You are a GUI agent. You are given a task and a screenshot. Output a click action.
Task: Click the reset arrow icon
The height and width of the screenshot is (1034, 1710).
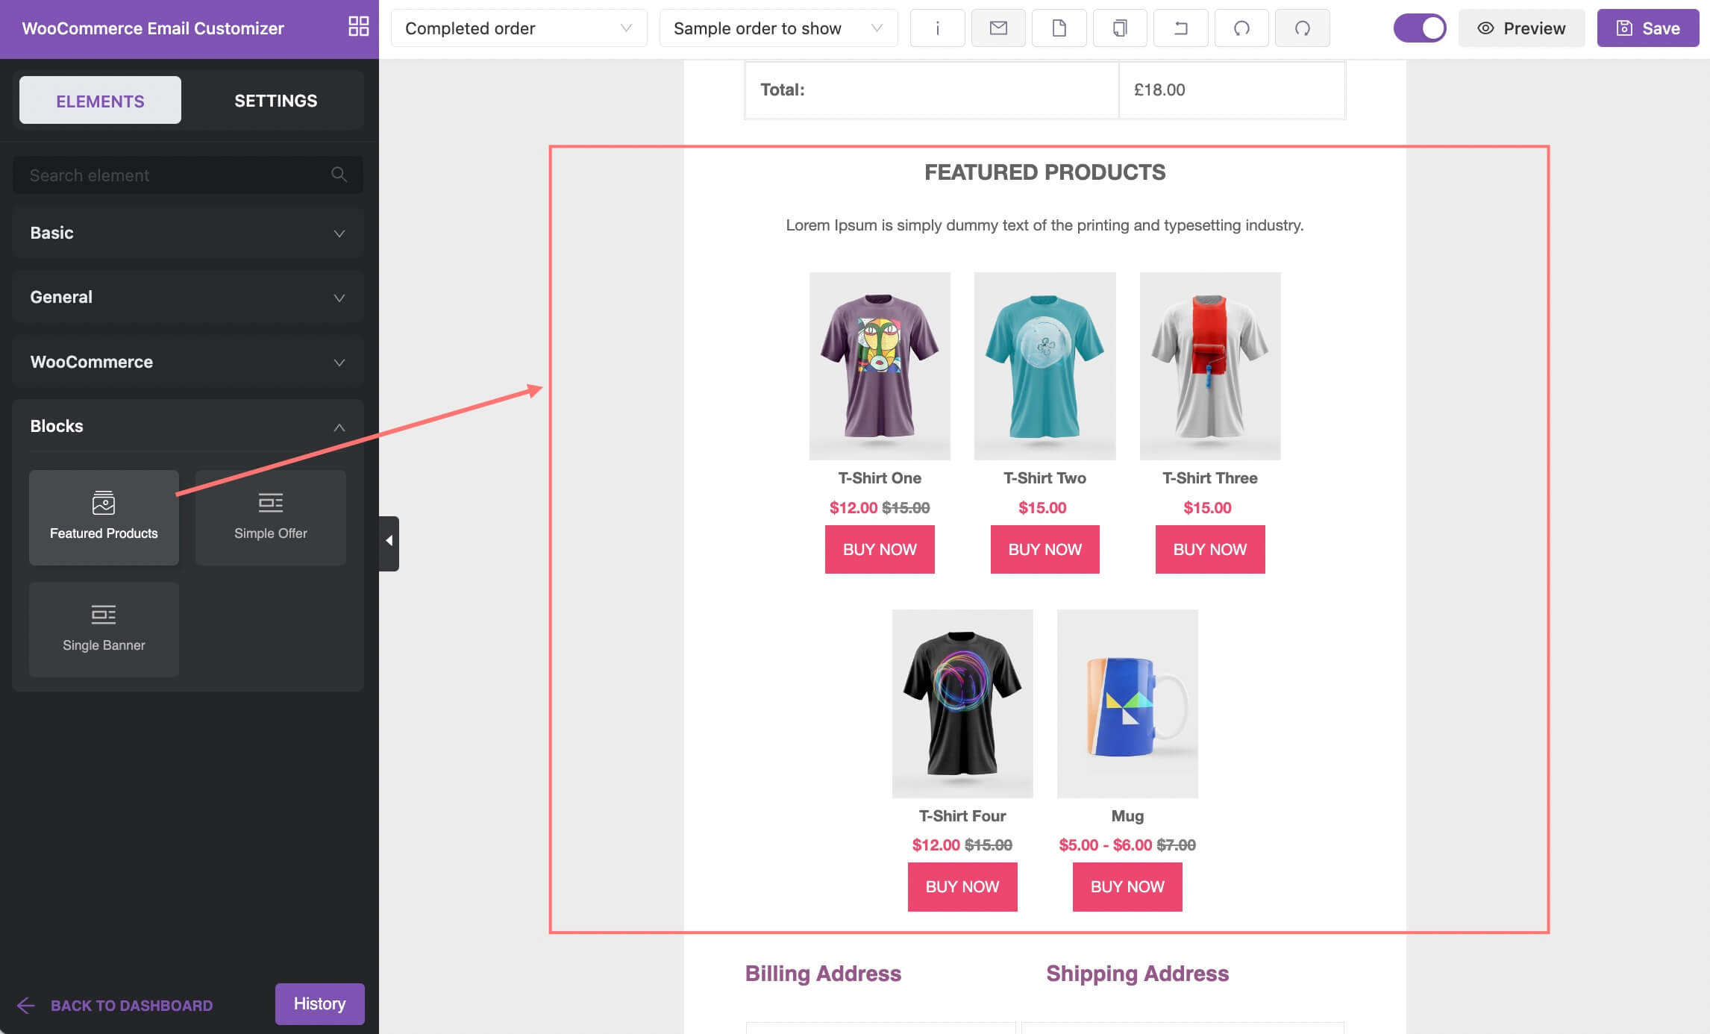tap(1180, 28)
